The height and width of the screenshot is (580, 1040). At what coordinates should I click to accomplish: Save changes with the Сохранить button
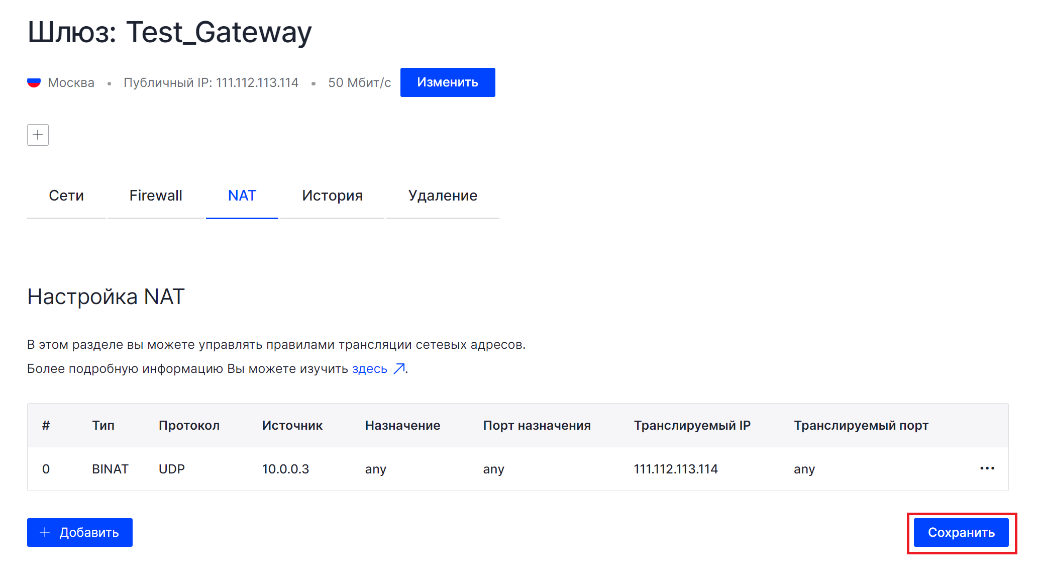(x=961, y=532)
